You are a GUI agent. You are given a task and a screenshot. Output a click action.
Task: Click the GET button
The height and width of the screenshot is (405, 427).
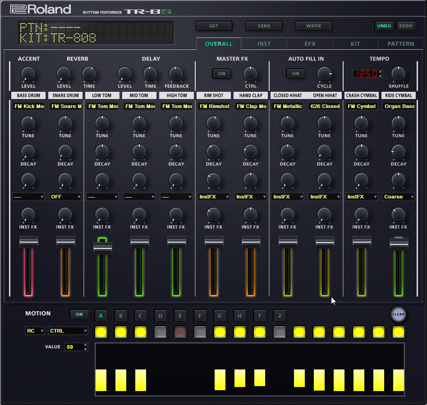[x=214, y=26]
